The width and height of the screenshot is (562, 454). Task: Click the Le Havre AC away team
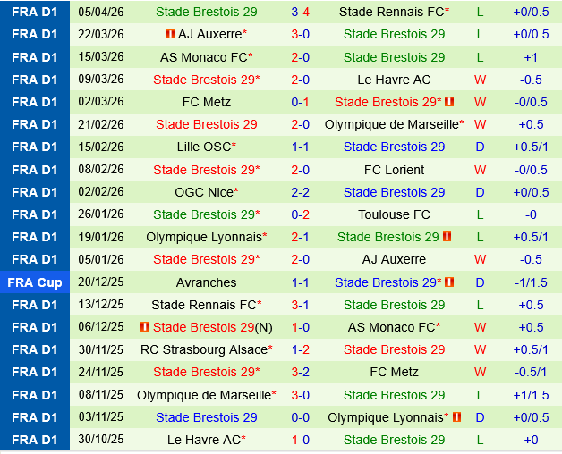394,80
